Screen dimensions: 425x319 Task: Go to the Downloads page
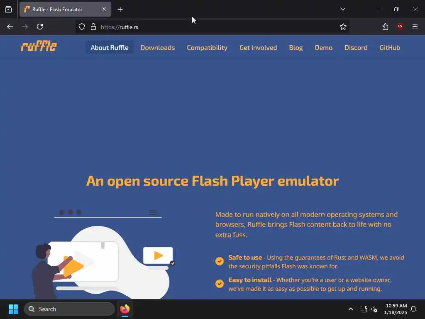(x=158, y=47)
